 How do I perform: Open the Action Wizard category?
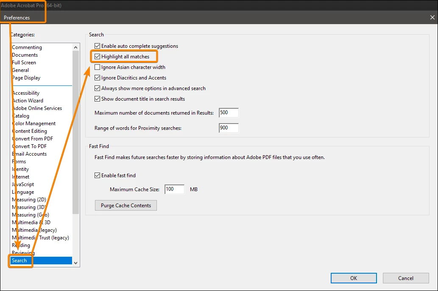(x=28, y=101)
